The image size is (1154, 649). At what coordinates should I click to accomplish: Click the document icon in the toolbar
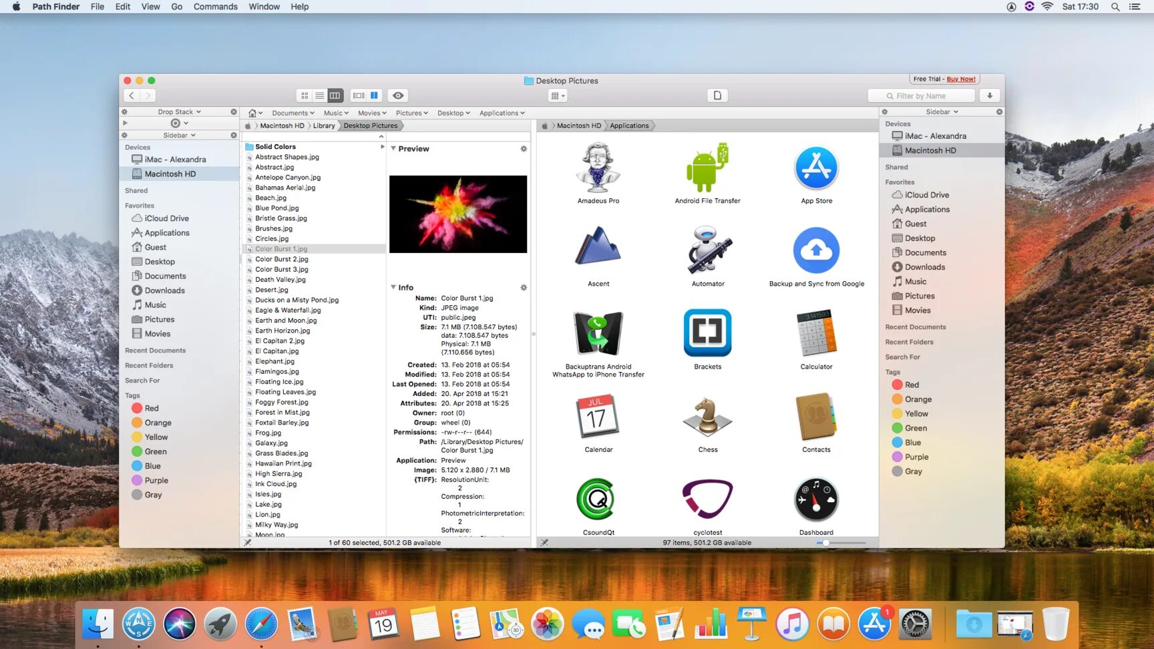coord(717,95)
